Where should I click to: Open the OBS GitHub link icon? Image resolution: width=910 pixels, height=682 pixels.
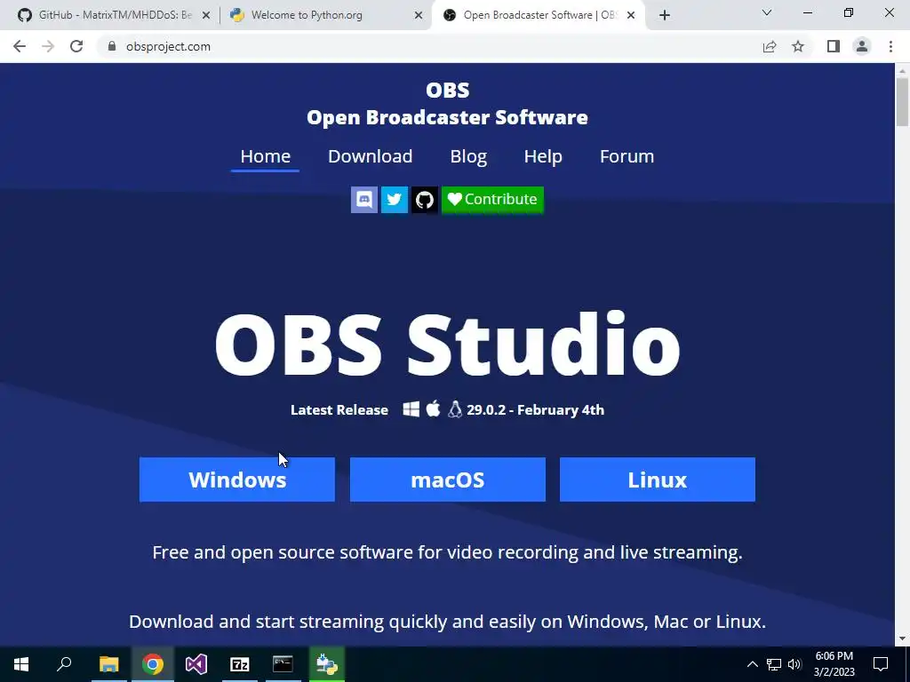coord(424,200)
